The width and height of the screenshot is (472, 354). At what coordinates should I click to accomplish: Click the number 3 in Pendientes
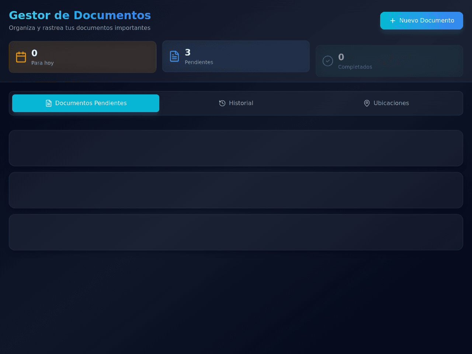(188, 52)
